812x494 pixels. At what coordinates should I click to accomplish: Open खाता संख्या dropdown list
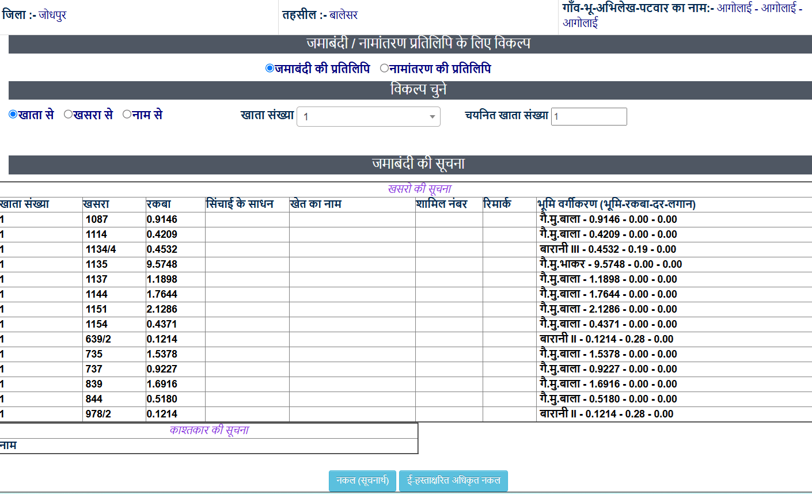point(369,116)
